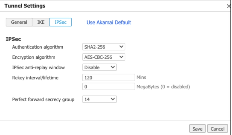Viewport: 232px width, 135px height.
Task: Select the IPSec tab
Action: (x=60, y=22)
